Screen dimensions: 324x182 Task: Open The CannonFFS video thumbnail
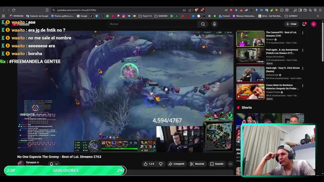tap(250, 39)
